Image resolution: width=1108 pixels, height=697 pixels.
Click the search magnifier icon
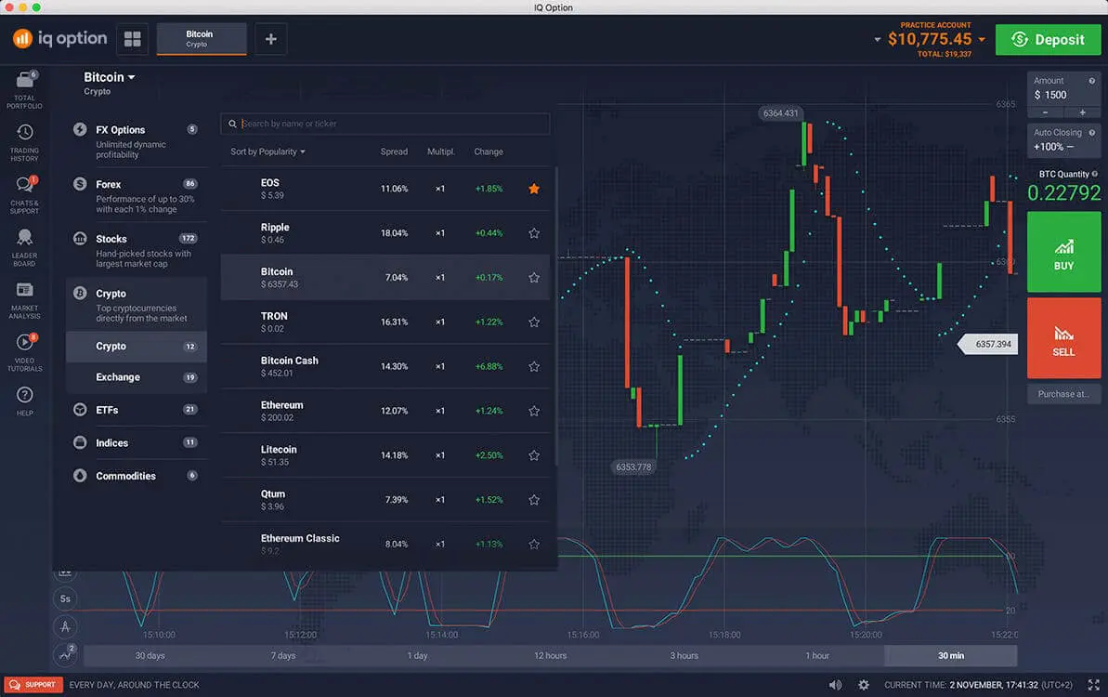point(232,124)
